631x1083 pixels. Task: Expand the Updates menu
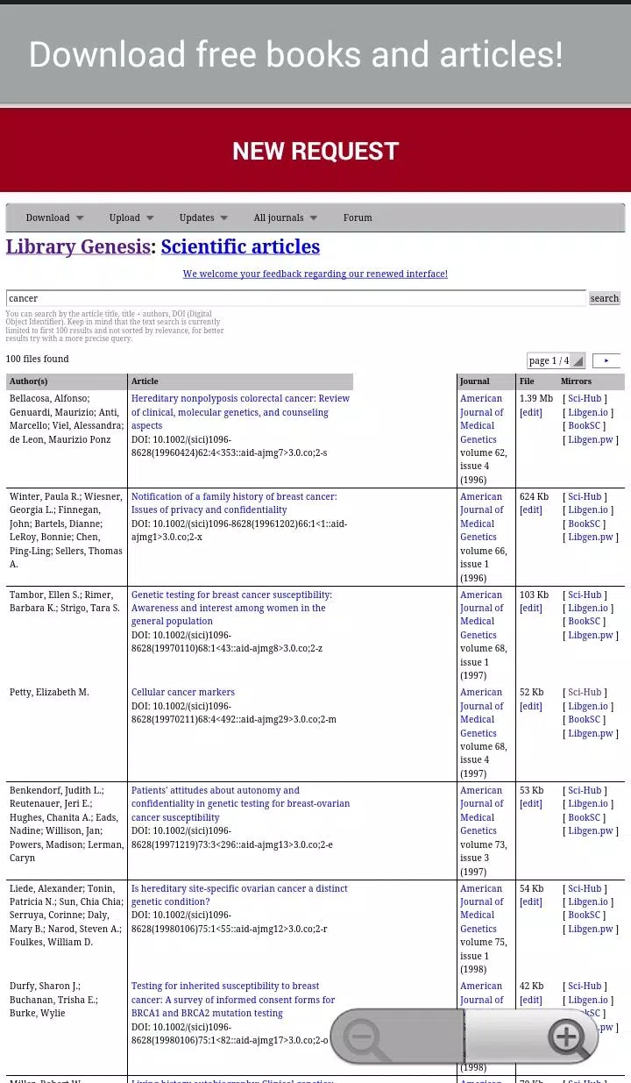(x=203, y=217)
